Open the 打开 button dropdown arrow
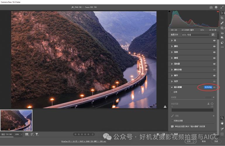The height and width of the screenshot is (146, 225). click(x=195, y=141)
